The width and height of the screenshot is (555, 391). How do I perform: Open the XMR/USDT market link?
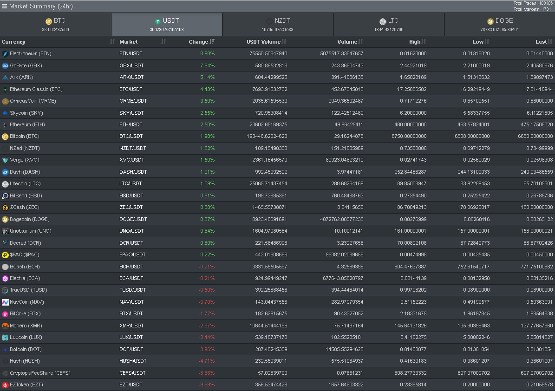click(131, 326)
